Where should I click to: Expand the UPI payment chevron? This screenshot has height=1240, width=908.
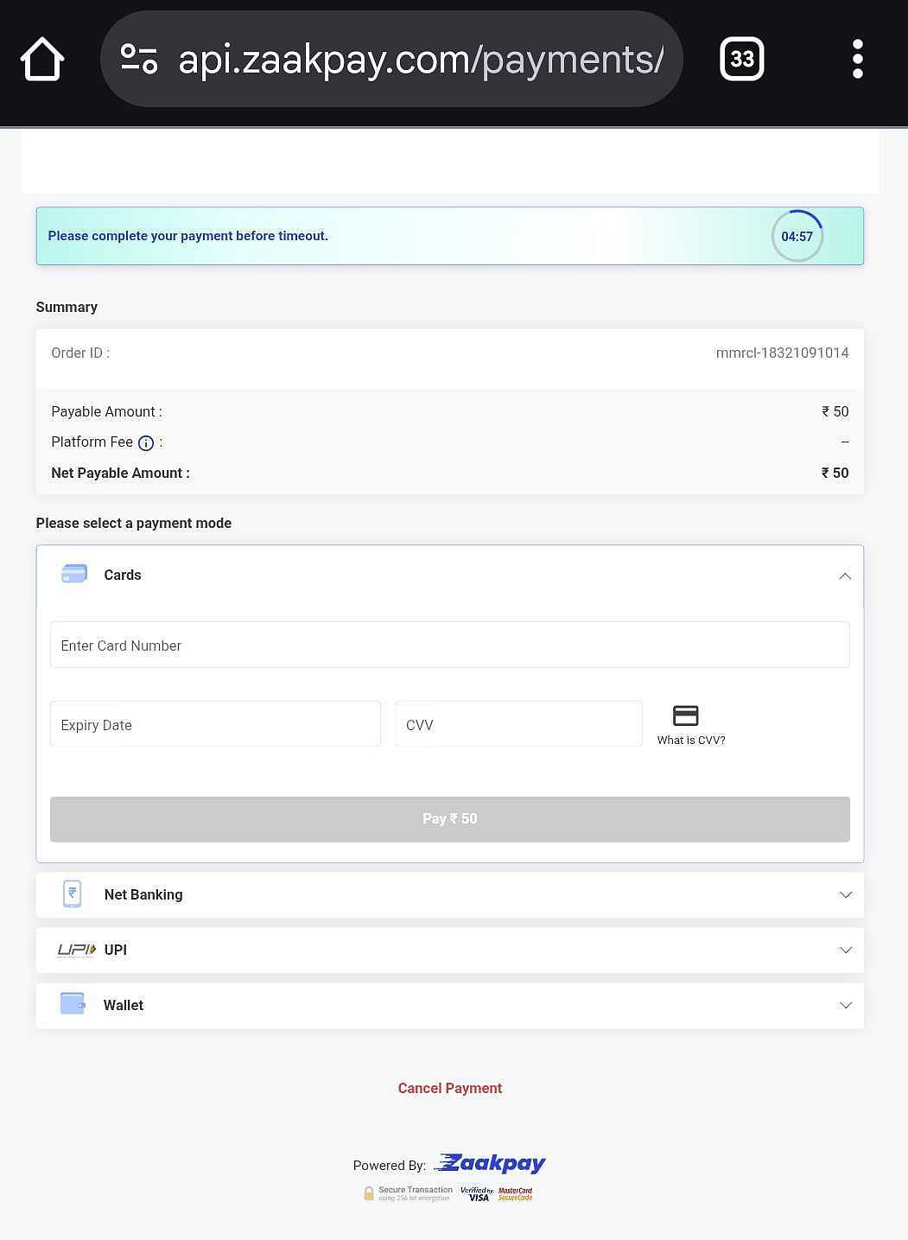(x=845, y=951)
